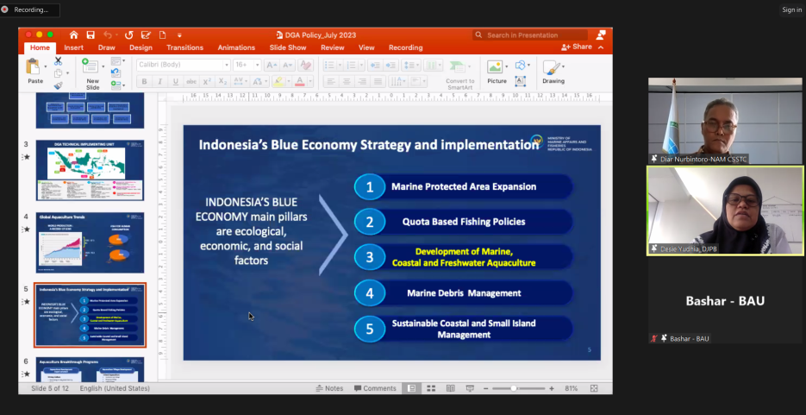806x415 pixels.
Task: Adjust the zoom slider in status bar
Action: click(515, 388)
